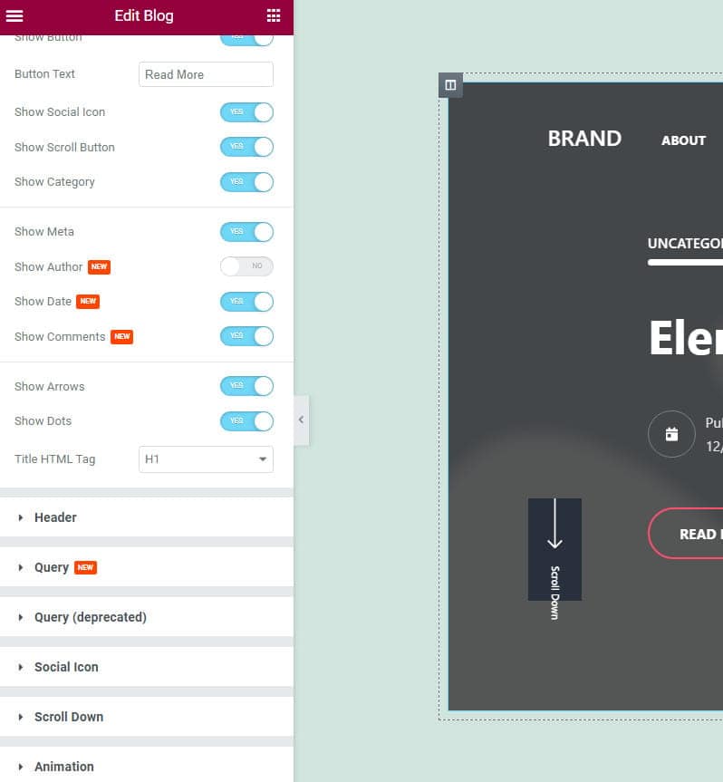Click the READ MORE button in preview
723x782 pixels.
point(686,534)
